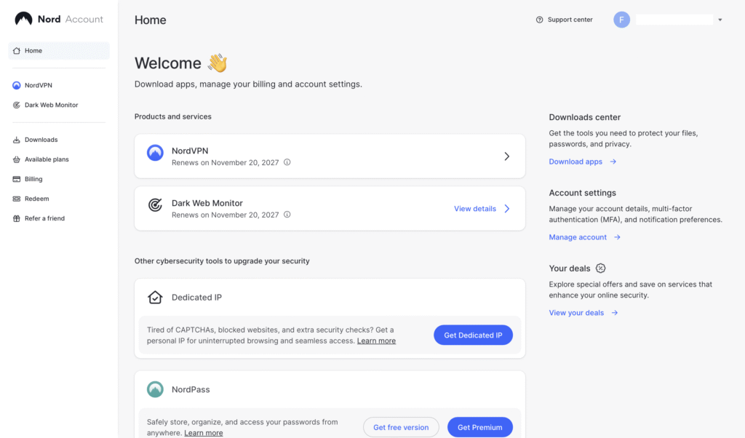745x438 pixels.
Task: Select the Home menu item
Action: (x=59, y=51)
